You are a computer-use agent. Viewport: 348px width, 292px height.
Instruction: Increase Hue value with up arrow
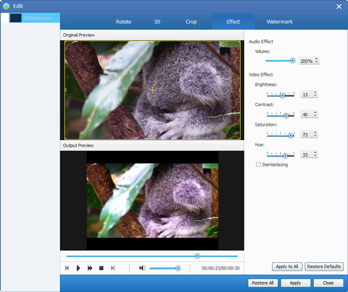point(315,152)
